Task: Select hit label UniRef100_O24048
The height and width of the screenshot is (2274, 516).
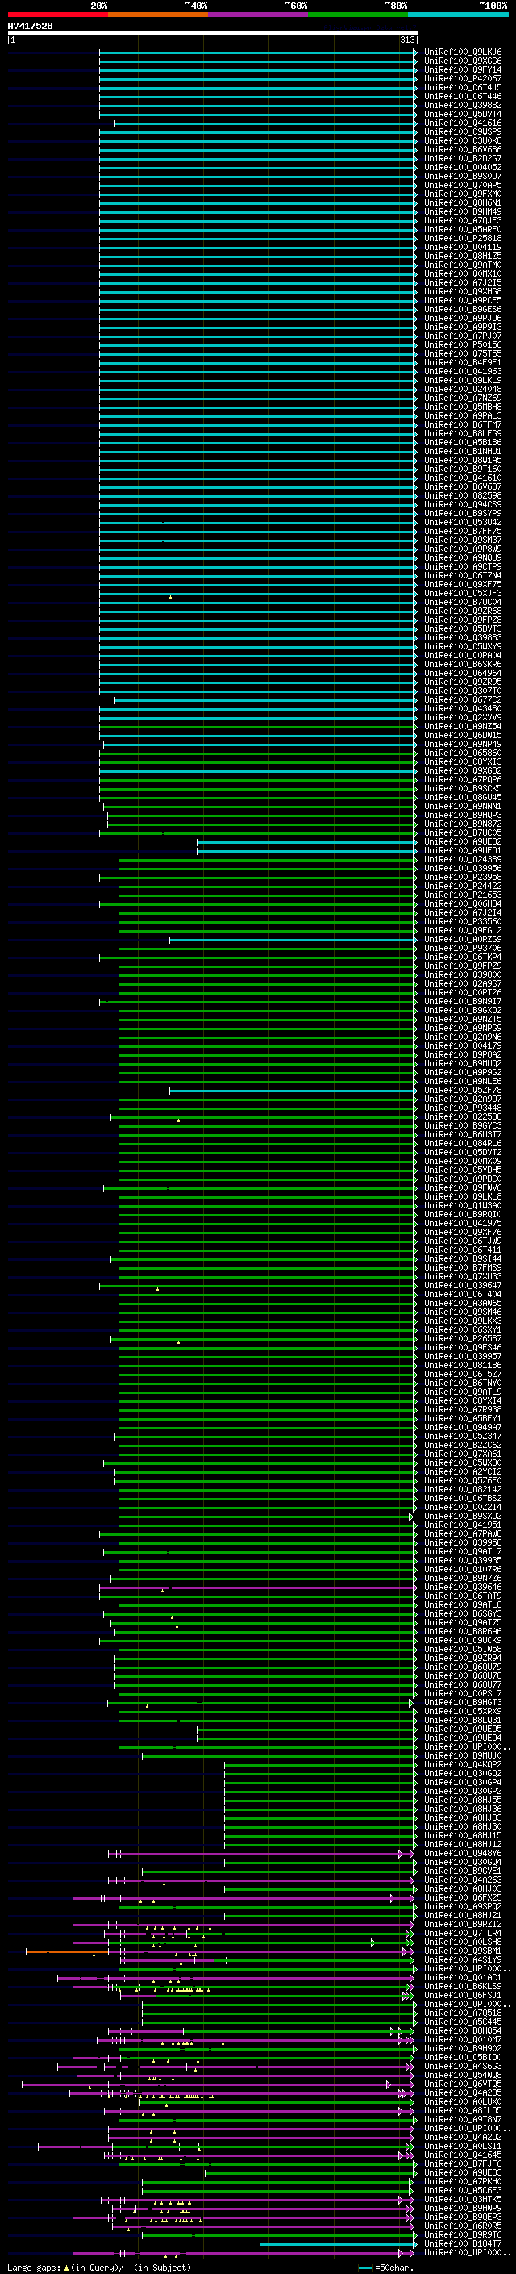Action: [463, 389]
